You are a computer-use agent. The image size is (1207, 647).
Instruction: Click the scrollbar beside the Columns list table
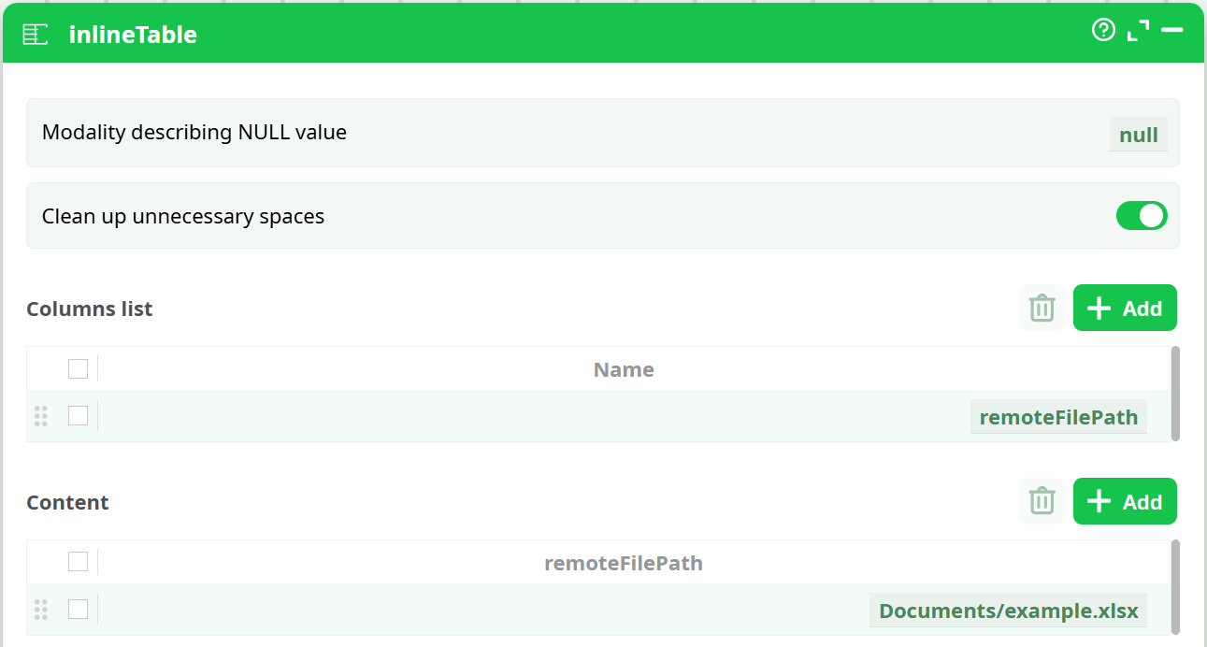[1175, 393]
